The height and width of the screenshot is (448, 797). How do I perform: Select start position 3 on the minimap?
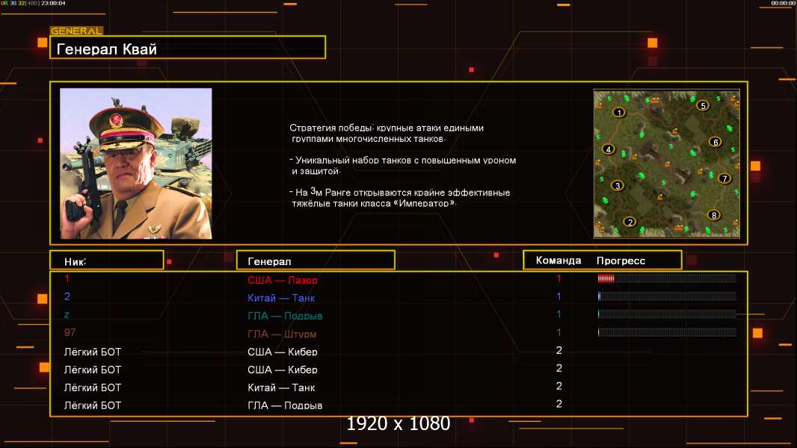[x=618, y=185]
